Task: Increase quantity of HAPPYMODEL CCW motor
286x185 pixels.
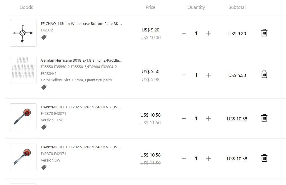Action: point(208,118)
